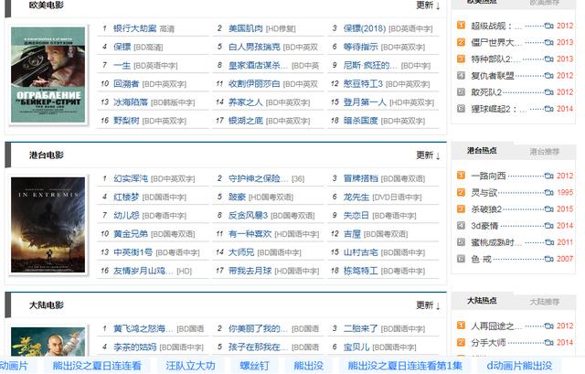Image resolution: width=585 pixels, height=374 pixels.
Task: Click the grey rank 6 badge for 色戒
Action: point(461,259)
